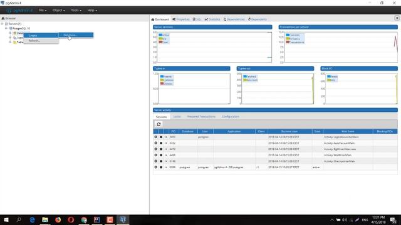Cancel query for the AutoVacuum-following Checkpointer row
Screen dimensions: 401x225
pyautogui.click(x=155, y=161)
